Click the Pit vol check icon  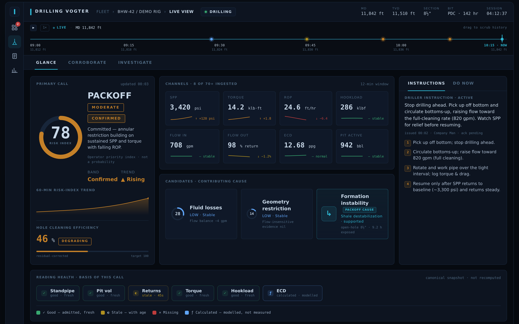[x=90, y=293]
